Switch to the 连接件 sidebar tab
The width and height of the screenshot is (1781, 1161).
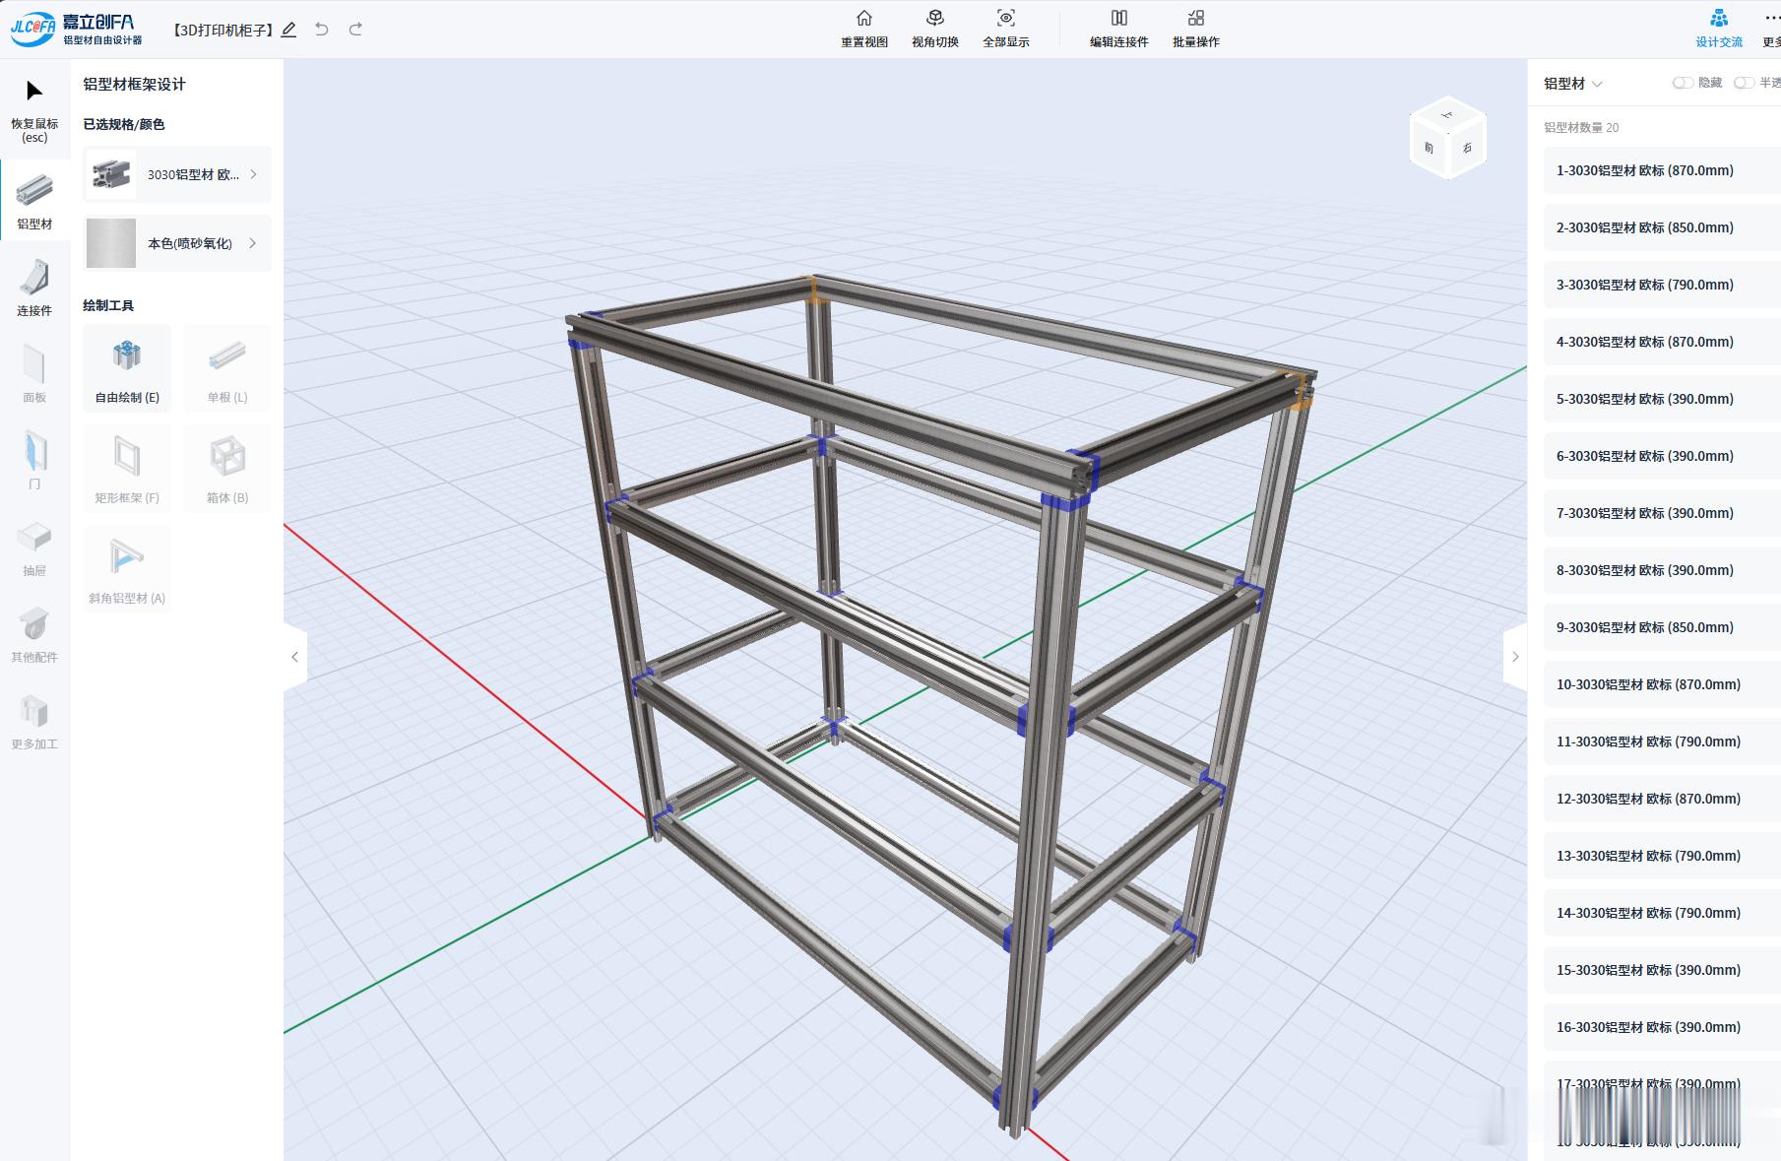point(34,288)
